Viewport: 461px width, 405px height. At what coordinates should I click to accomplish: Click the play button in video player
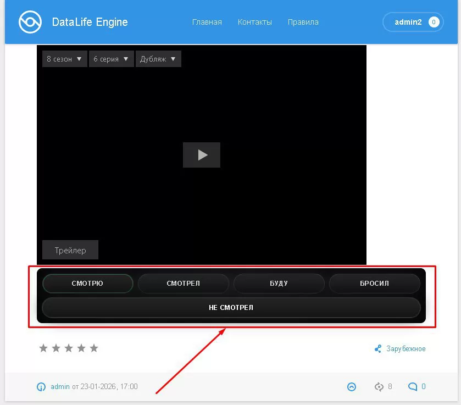(x=202, y=155)
